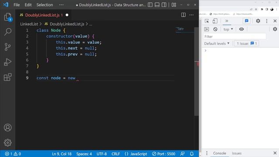Open the Default levels dropdown
279x157 pixels.
217,44
